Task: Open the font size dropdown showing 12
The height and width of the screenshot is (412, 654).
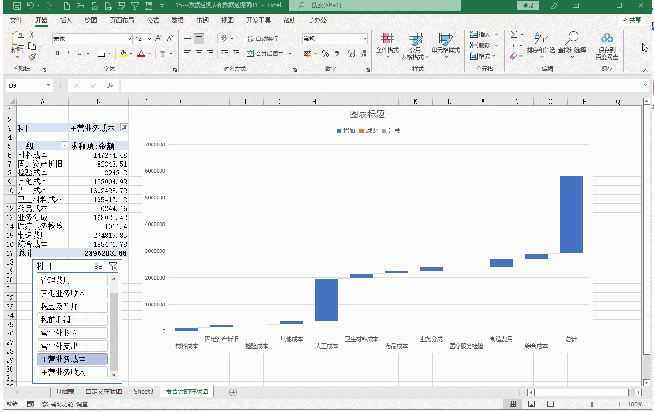Action: 149,39
